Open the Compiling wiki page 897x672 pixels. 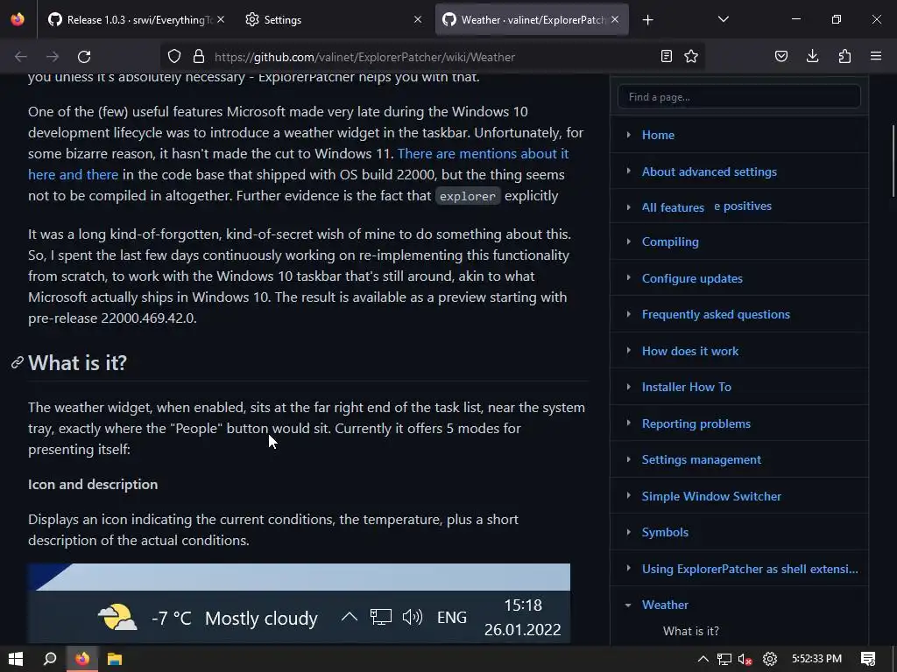click(x=670, y=241)
